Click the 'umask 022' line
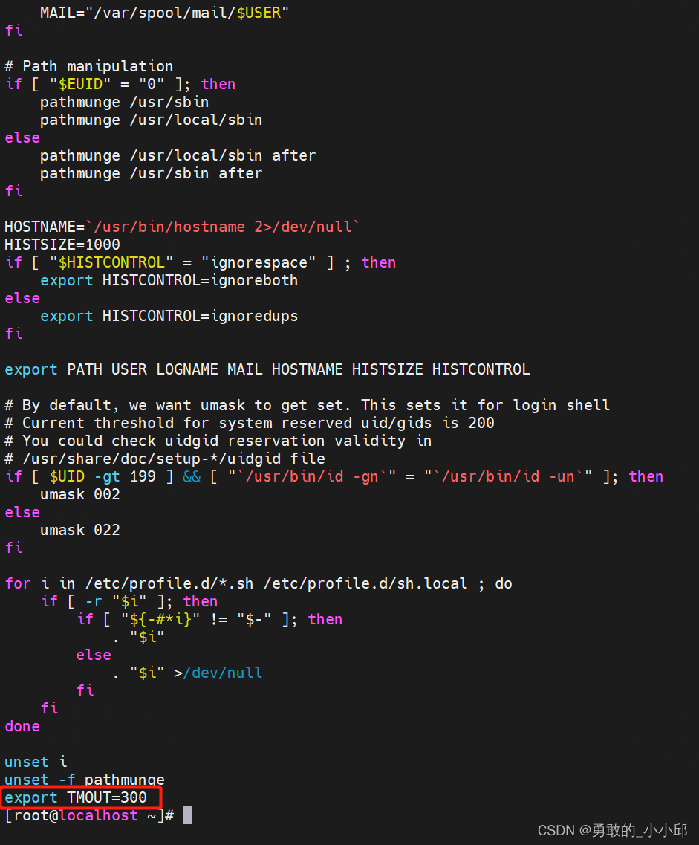This screenshot has height=845, width=699. point(79,530)
